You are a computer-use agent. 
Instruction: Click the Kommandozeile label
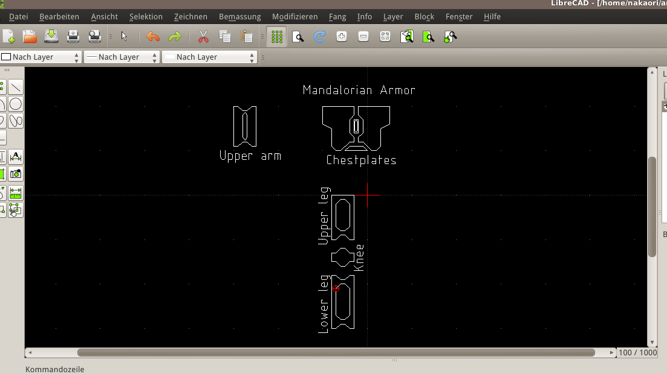[x=55, y=369]
